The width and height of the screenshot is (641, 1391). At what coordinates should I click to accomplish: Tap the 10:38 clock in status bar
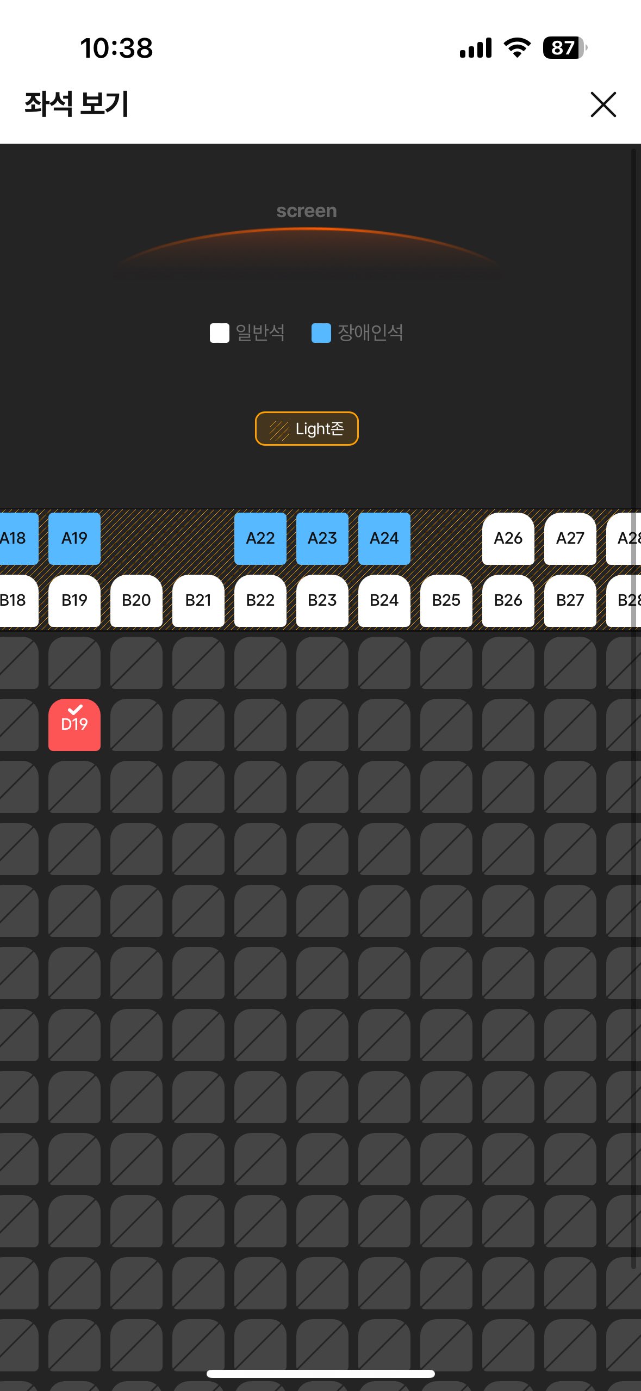coord(116,48)
